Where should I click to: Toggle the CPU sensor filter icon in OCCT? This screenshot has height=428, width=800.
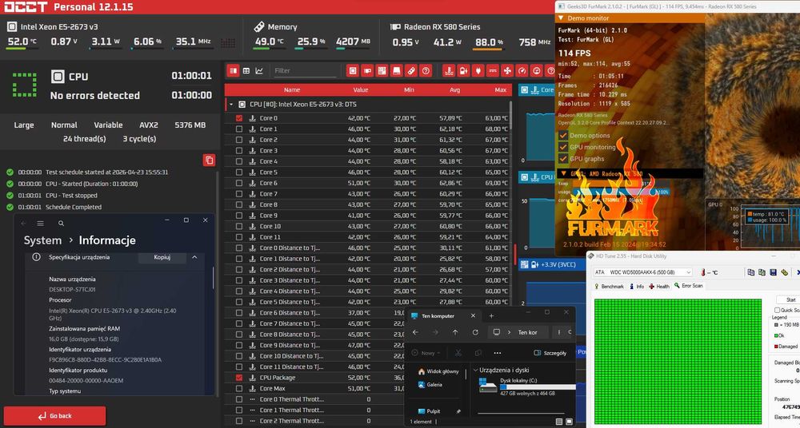point(353,71)
